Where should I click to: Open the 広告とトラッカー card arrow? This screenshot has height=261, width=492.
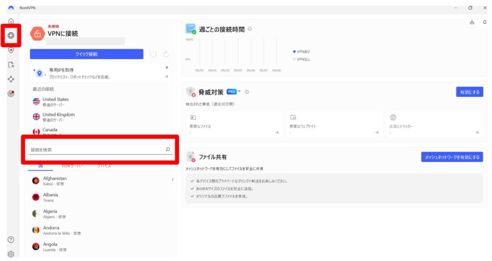pyautogui.click(x=477, y=133)
